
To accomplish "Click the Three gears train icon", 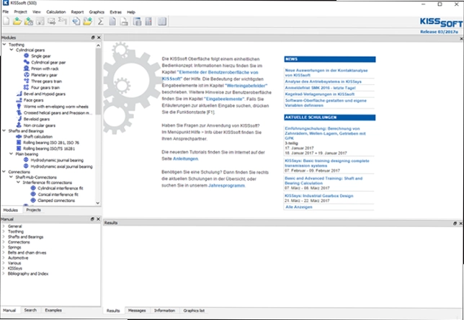I will pos(27,81).
